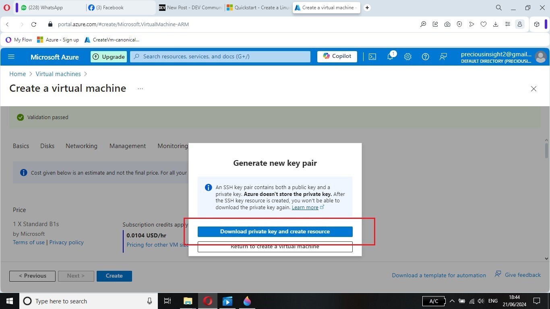Open Copilot in the Azure header
Image resolution: width=550 pixels, height=309 pixels.
click(x=337, y=56)
